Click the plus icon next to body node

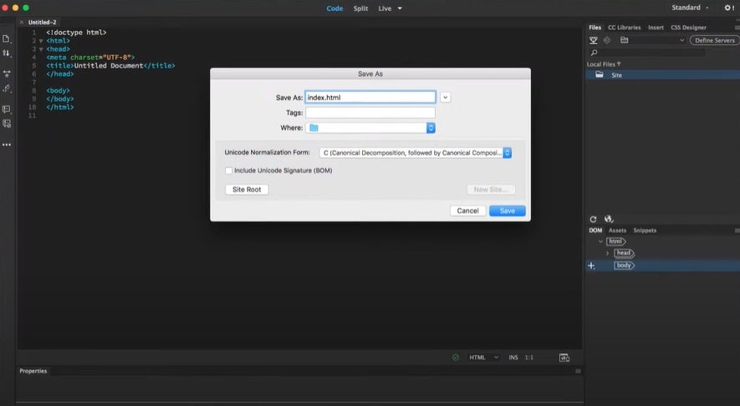[x=591, y=266]
